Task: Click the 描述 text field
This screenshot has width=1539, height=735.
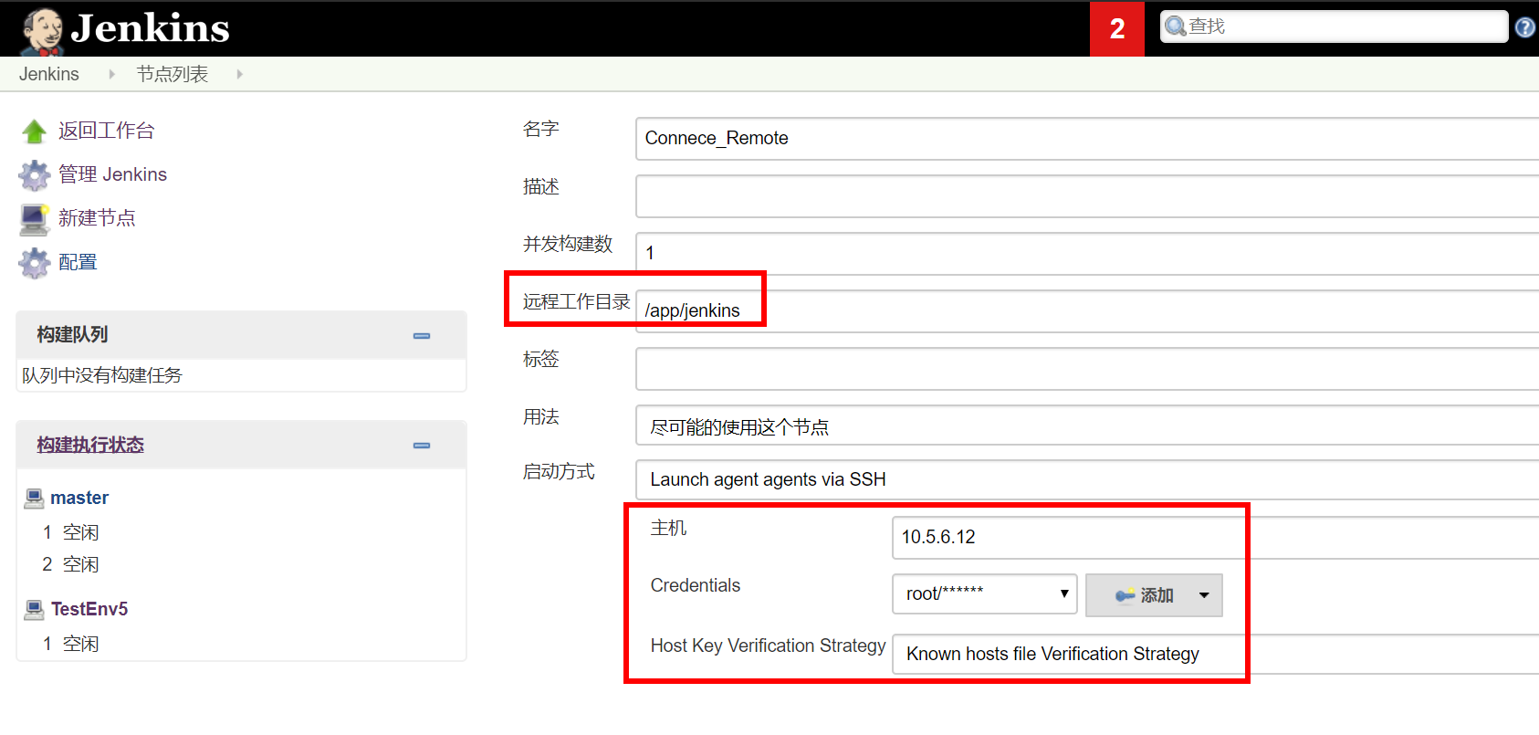Action: [1087, 196]
